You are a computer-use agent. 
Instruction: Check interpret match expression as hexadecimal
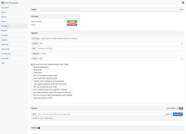point(32,81)
